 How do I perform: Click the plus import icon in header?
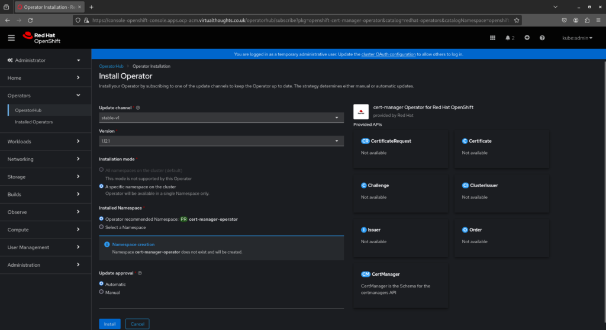527,38
